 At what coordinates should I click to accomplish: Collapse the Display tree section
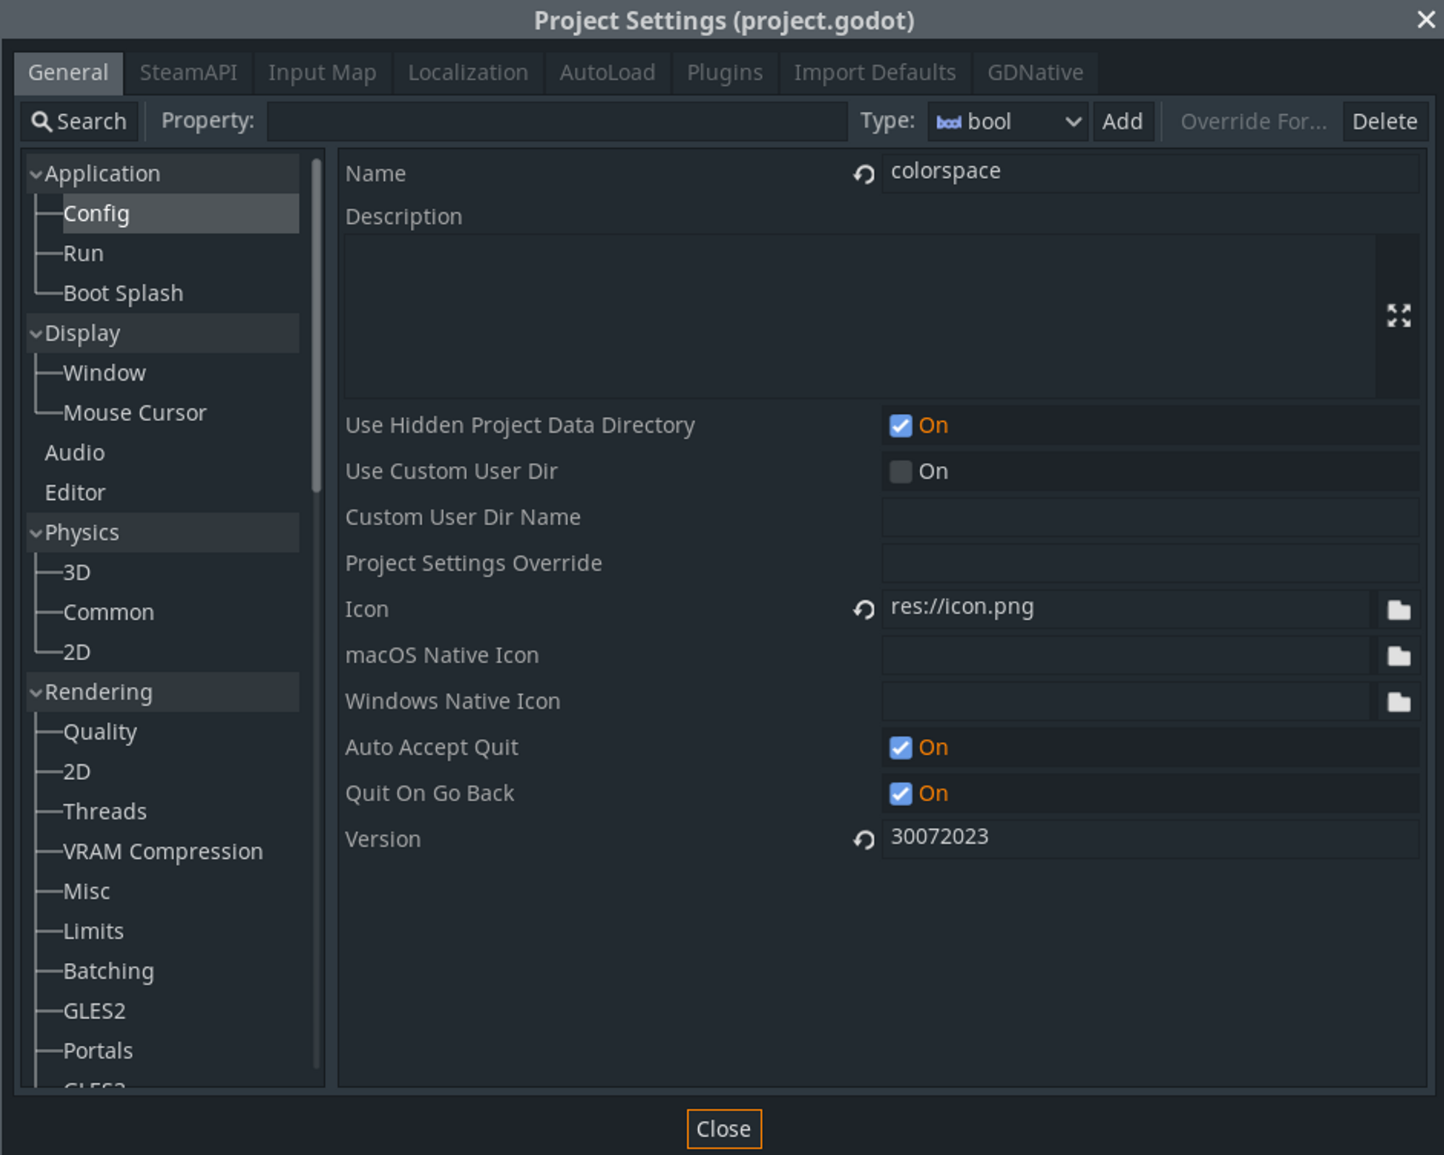click(x=35, y=334)
